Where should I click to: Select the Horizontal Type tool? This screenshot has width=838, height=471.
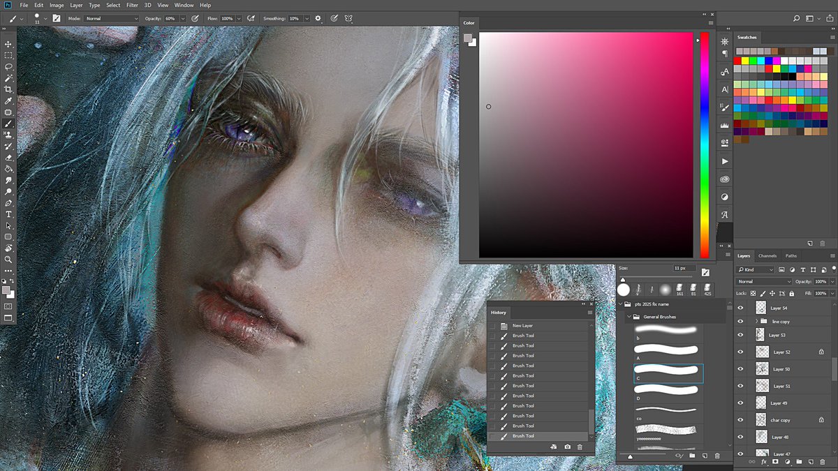tap(8, 215)
